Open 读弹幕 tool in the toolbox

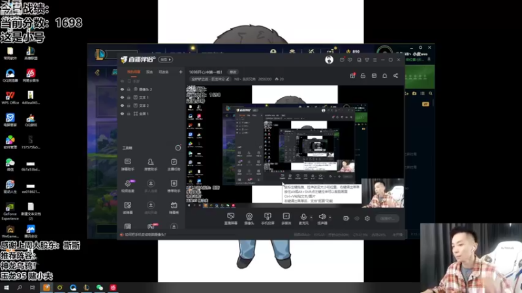127,208
